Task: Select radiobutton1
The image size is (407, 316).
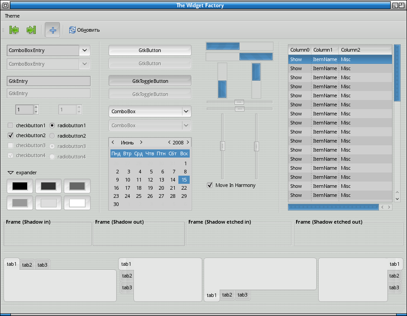Action: pyautogui.click(x=52, y=125)
